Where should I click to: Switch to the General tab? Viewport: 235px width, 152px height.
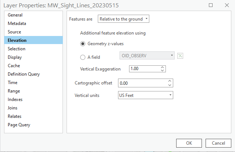(15, 15)
